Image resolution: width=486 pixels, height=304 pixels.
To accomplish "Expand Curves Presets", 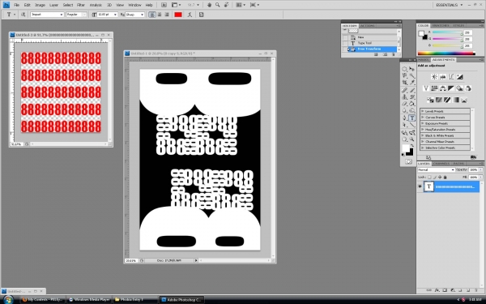I will [423, 118].
